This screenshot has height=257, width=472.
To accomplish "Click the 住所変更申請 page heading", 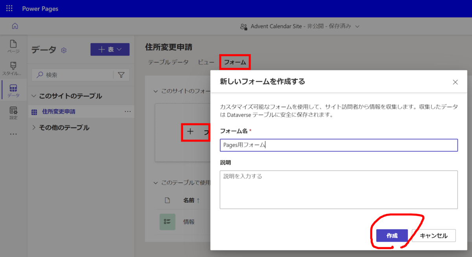I will 169,47.
